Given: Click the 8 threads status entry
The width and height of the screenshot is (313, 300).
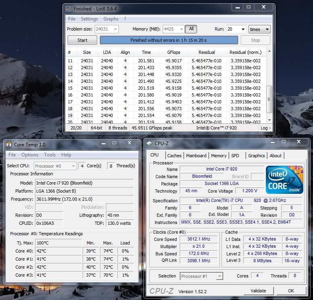Looking at the screenshot, I should pos(118,128).
